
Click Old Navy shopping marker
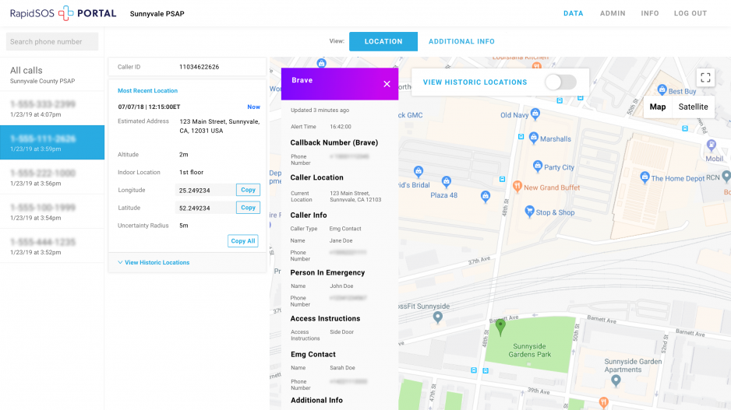coord(535,113)
